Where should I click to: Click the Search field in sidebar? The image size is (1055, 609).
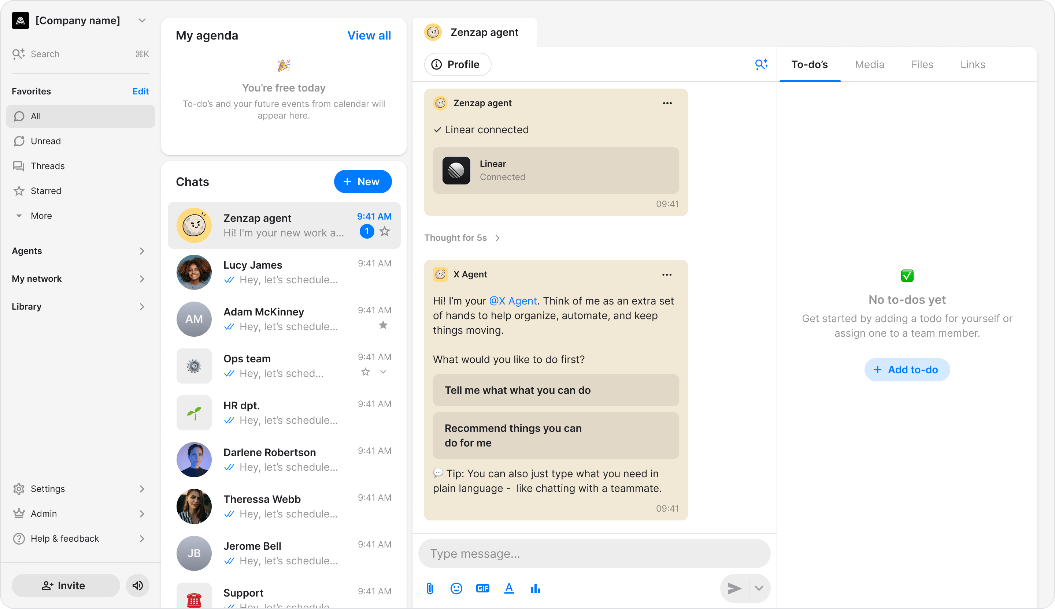80,54
